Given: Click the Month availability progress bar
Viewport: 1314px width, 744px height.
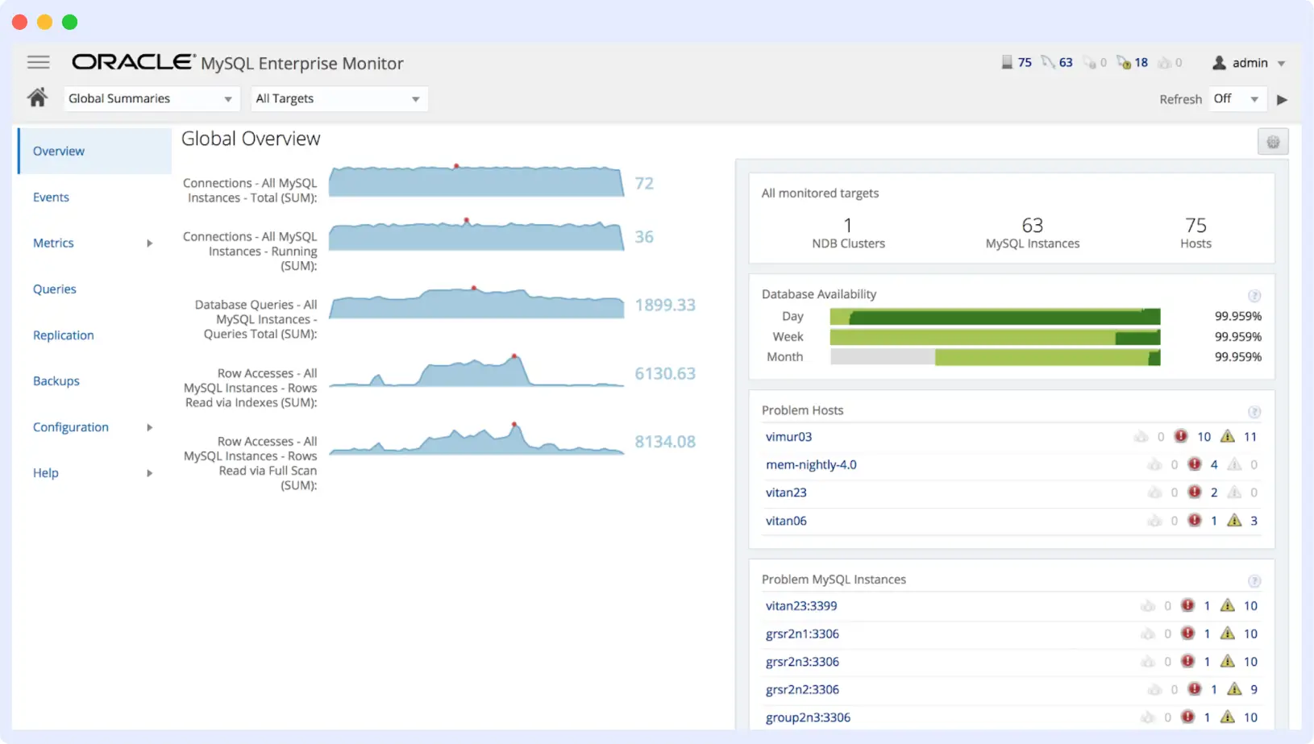Looking at the screenshot, I should click(995, 357).
